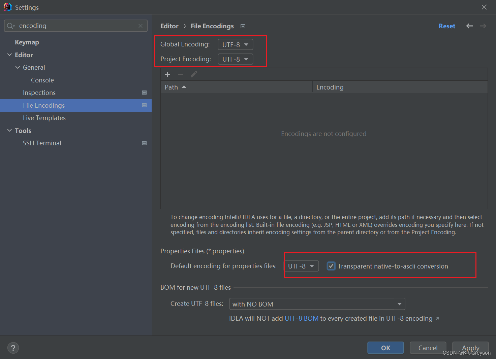
Task: Select SSH Terminal in settings tree
Action: [42, 143]
